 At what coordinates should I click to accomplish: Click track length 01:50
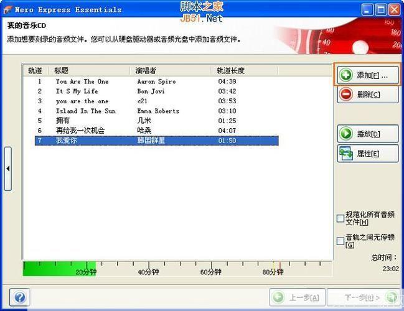click(x=227, y=141)
